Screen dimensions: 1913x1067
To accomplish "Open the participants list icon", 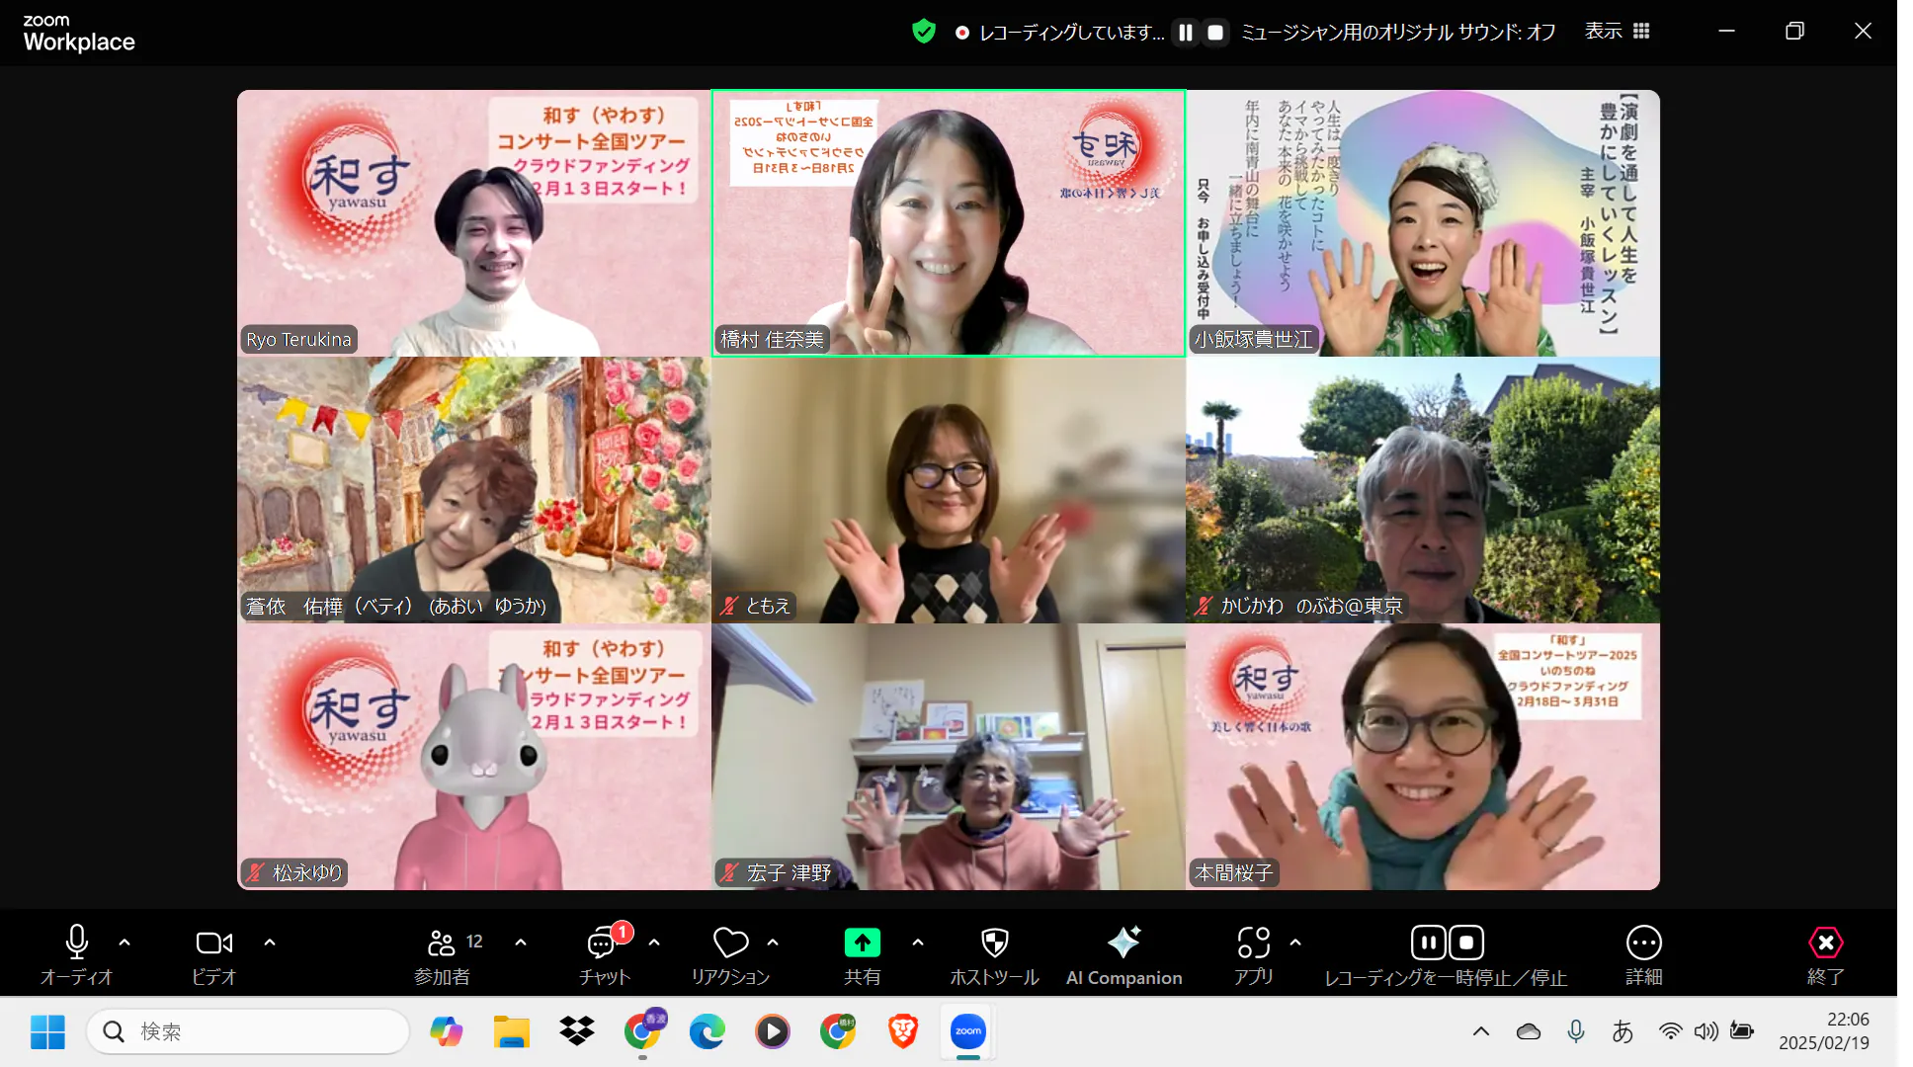I will (x=442, y=944).
